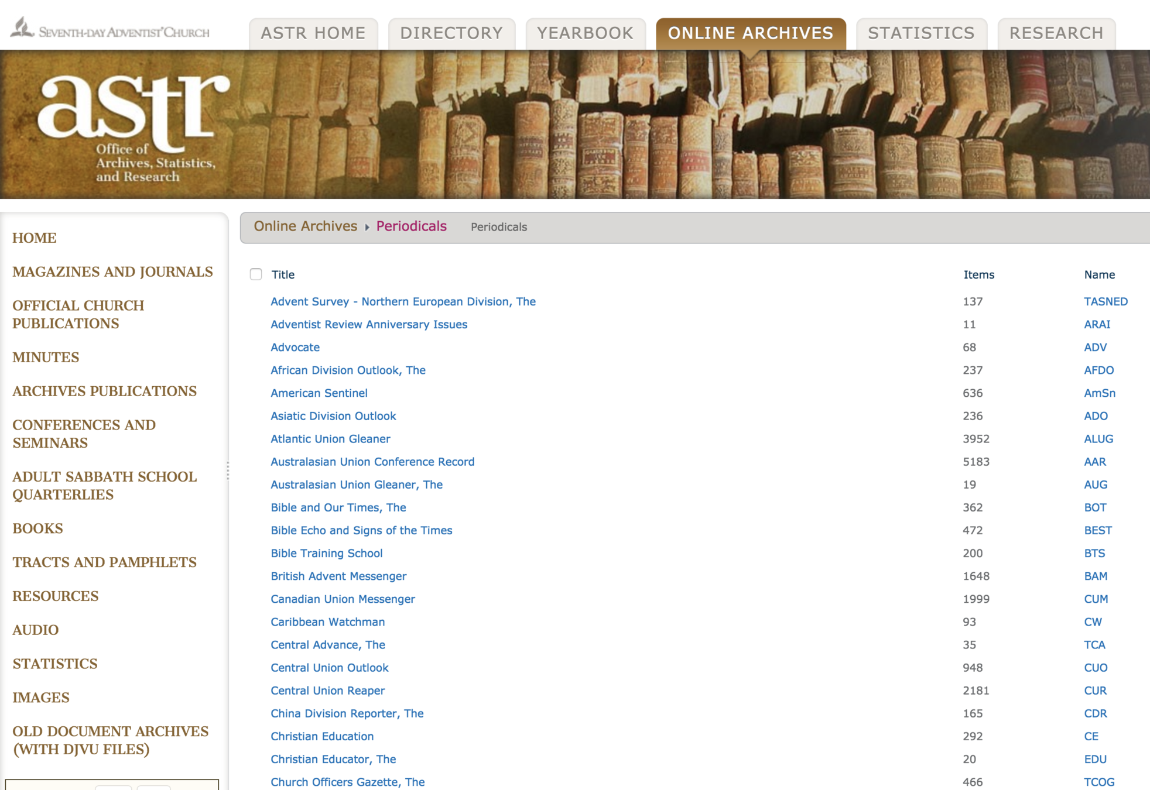Click the ALUG name link
Screen dimensions: 1150x790
coord(1098,439)
